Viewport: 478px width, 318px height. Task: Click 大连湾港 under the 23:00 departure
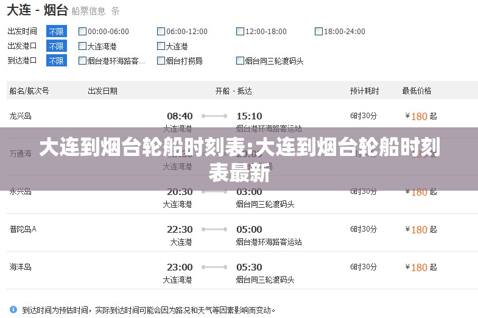[177, 280]
